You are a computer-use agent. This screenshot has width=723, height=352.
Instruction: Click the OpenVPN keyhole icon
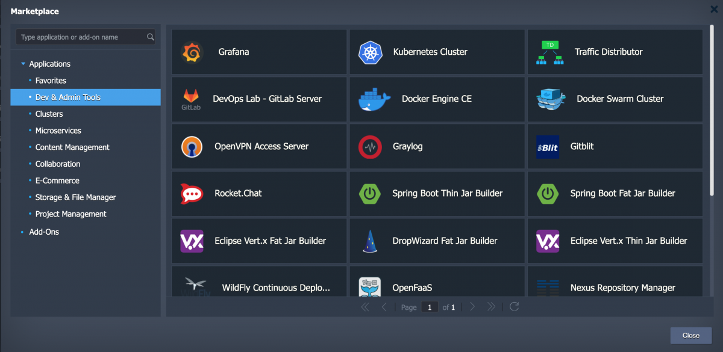pyautogui.click(x=192, y=146)
